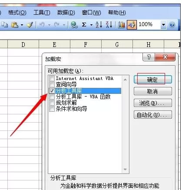The height and width of the screenshot is (190, 182).
Task: Check Internet Assistant VBA checkbox
Action: (x=52, y=78)
